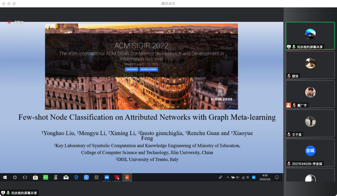Screen dimensions: 337x196
Task: Click the Windows Start button
Action: pyautogui.click(x=5, y=177)
